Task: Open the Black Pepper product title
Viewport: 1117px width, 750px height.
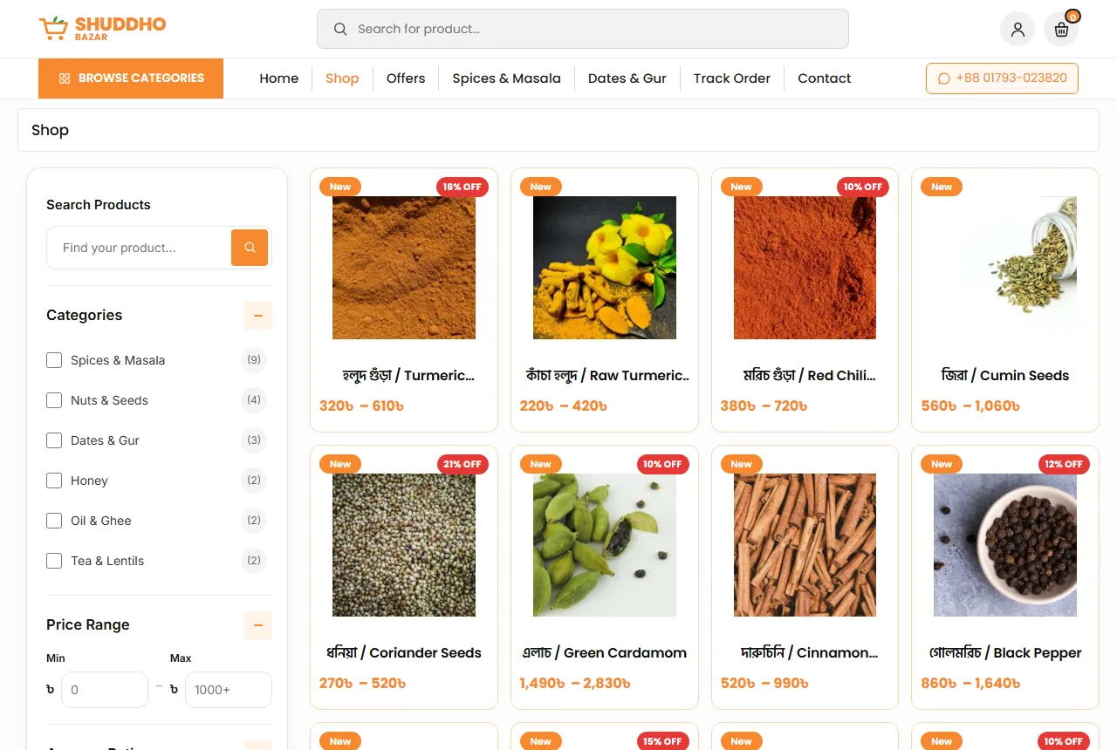Action: click(1005, 653)
